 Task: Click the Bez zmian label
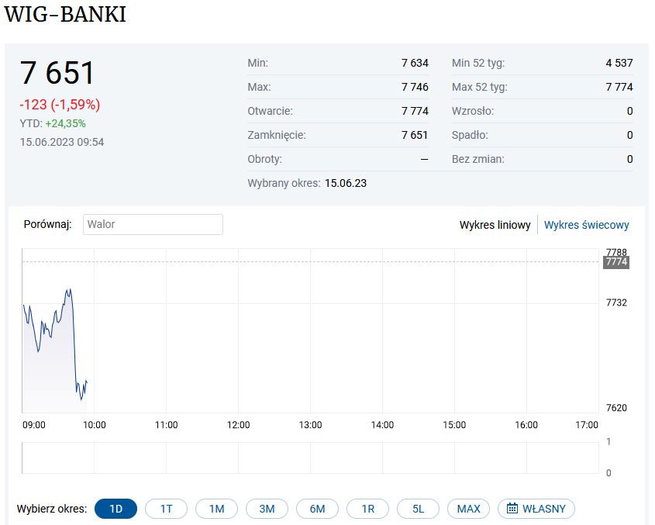(x=478, y=159)
